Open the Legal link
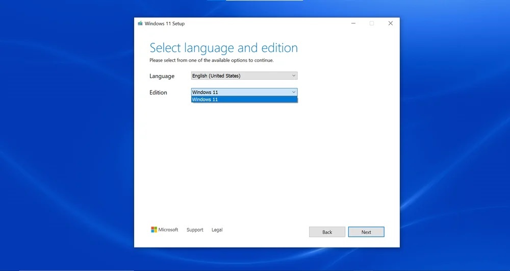510x271 pixels. click(217, 230)
